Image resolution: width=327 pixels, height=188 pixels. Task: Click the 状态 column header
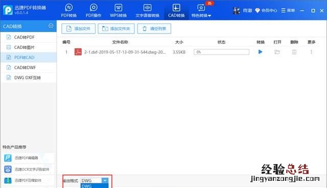click(x=221, y=42)
